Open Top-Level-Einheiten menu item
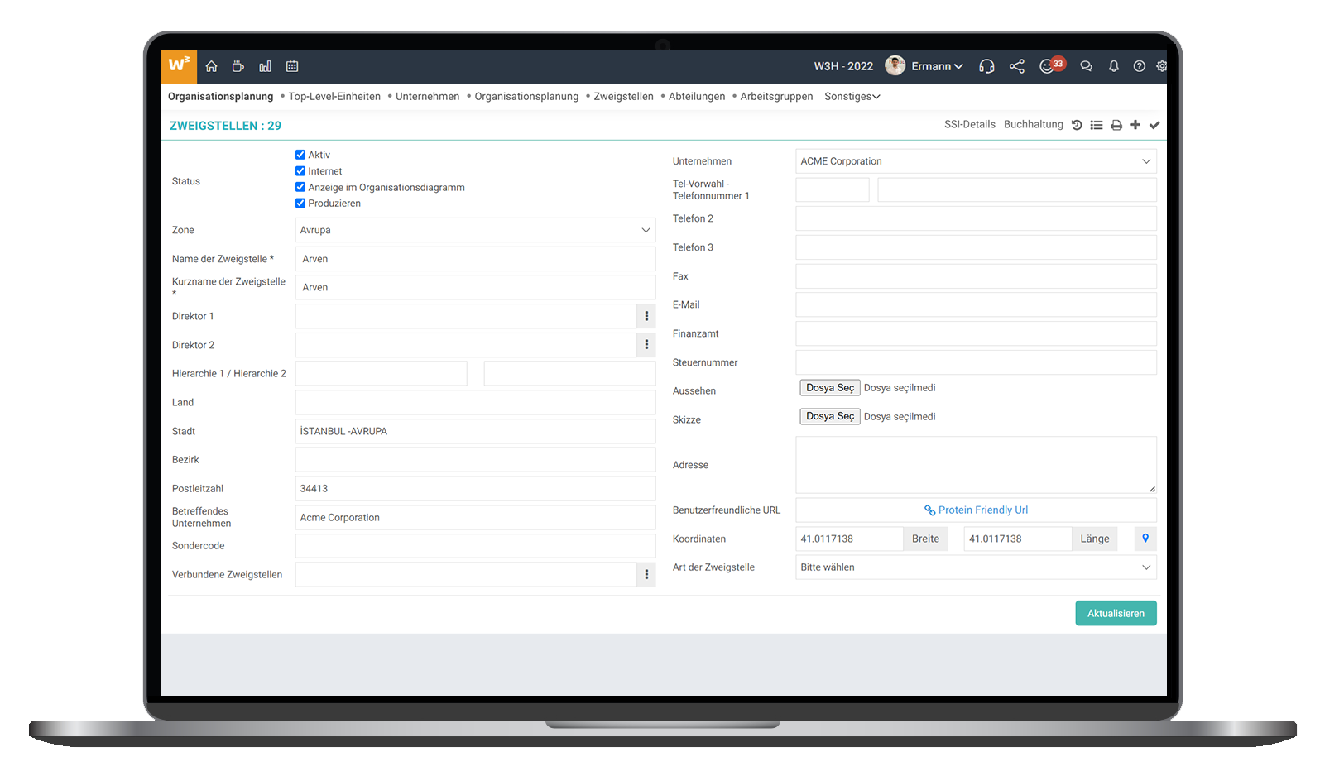This screenshot has height=771, width=1320. (x=334, y=97)
